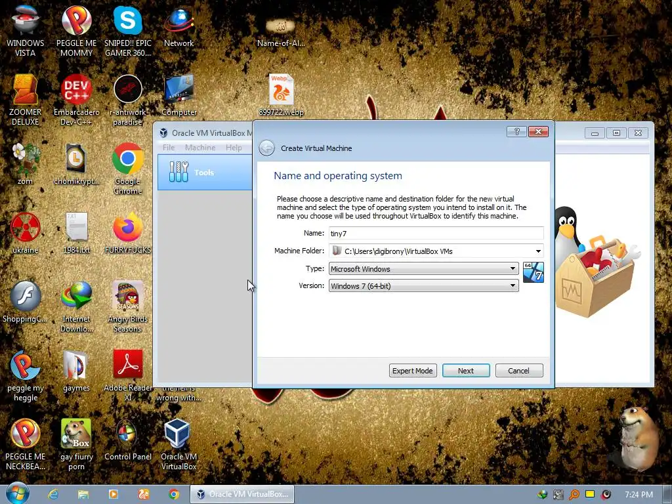Select the PEGGLE ME MOMMY desktop icon
This screenshot has height=504, width=672.
point(76,31)
